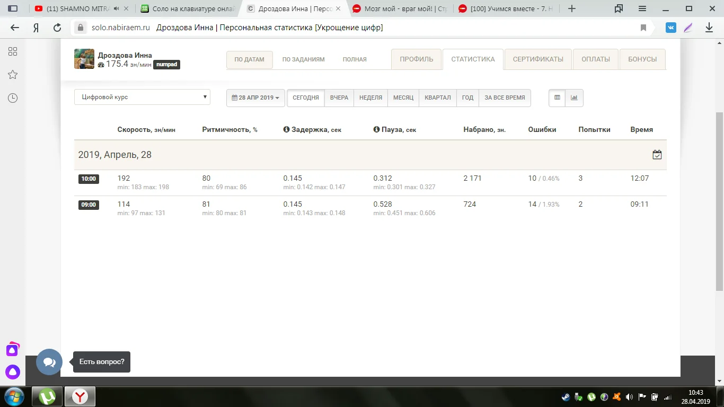
Task: Open a new browser tab
Action: pyautogui.click(x=571, y=8)
